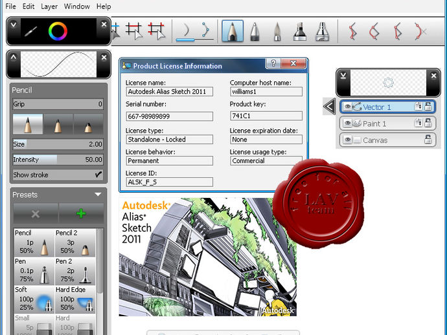The image size is (447, 335).
Task: Select the Pencil 2 preset
Action: [75, 243]
